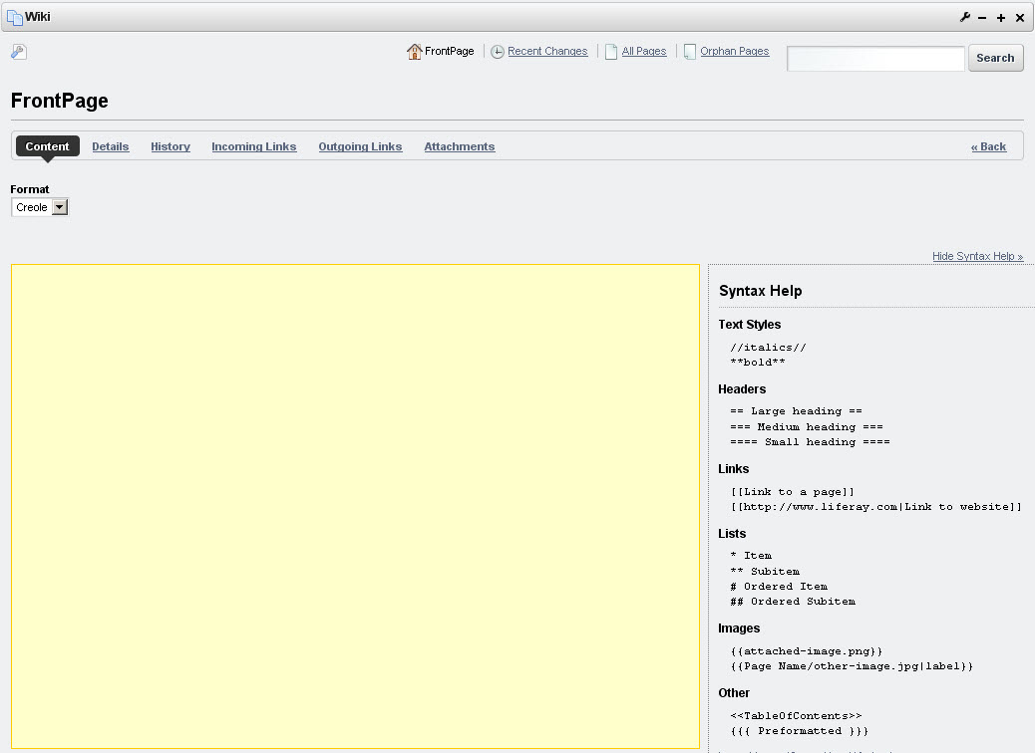Open the Incoming Links tab
This screenshot has width=1035, height=753.
(x=254, y=146)
